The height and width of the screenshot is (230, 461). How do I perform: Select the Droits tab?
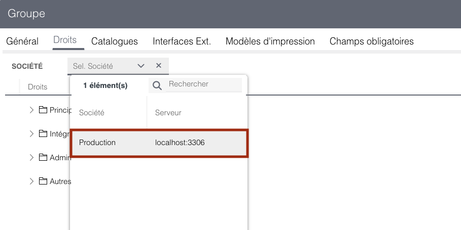[65, 40]
